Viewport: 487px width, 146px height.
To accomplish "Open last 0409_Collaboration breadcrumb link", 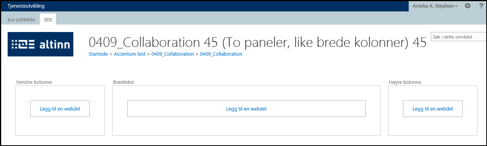I will pyautogui.click(x=221, y=54).
